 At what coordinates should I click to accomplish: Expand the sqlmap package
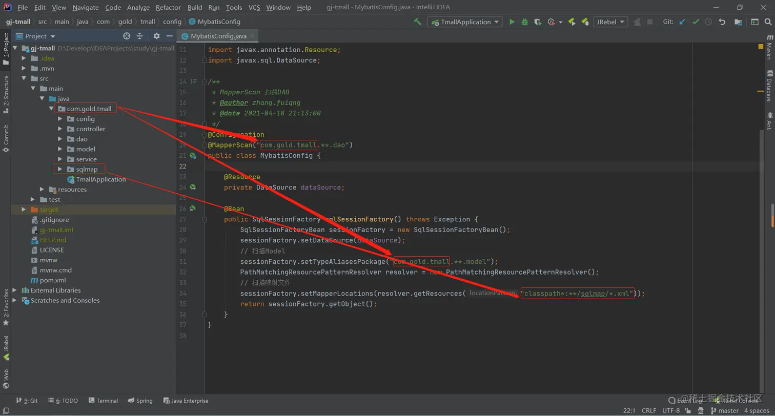click(60, 169)
